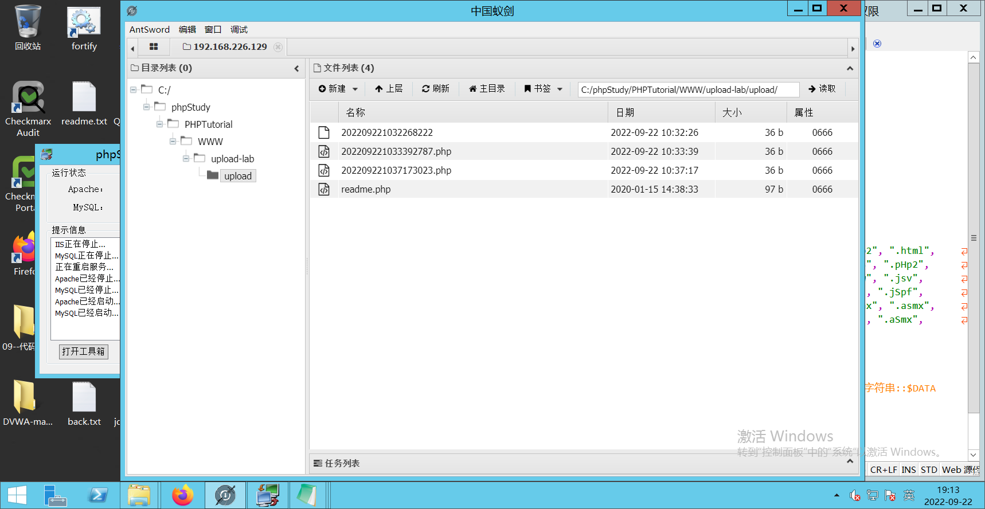Navigate to home directory (主目录)
This screenshot has height=509, width=985.
[487, 89]
